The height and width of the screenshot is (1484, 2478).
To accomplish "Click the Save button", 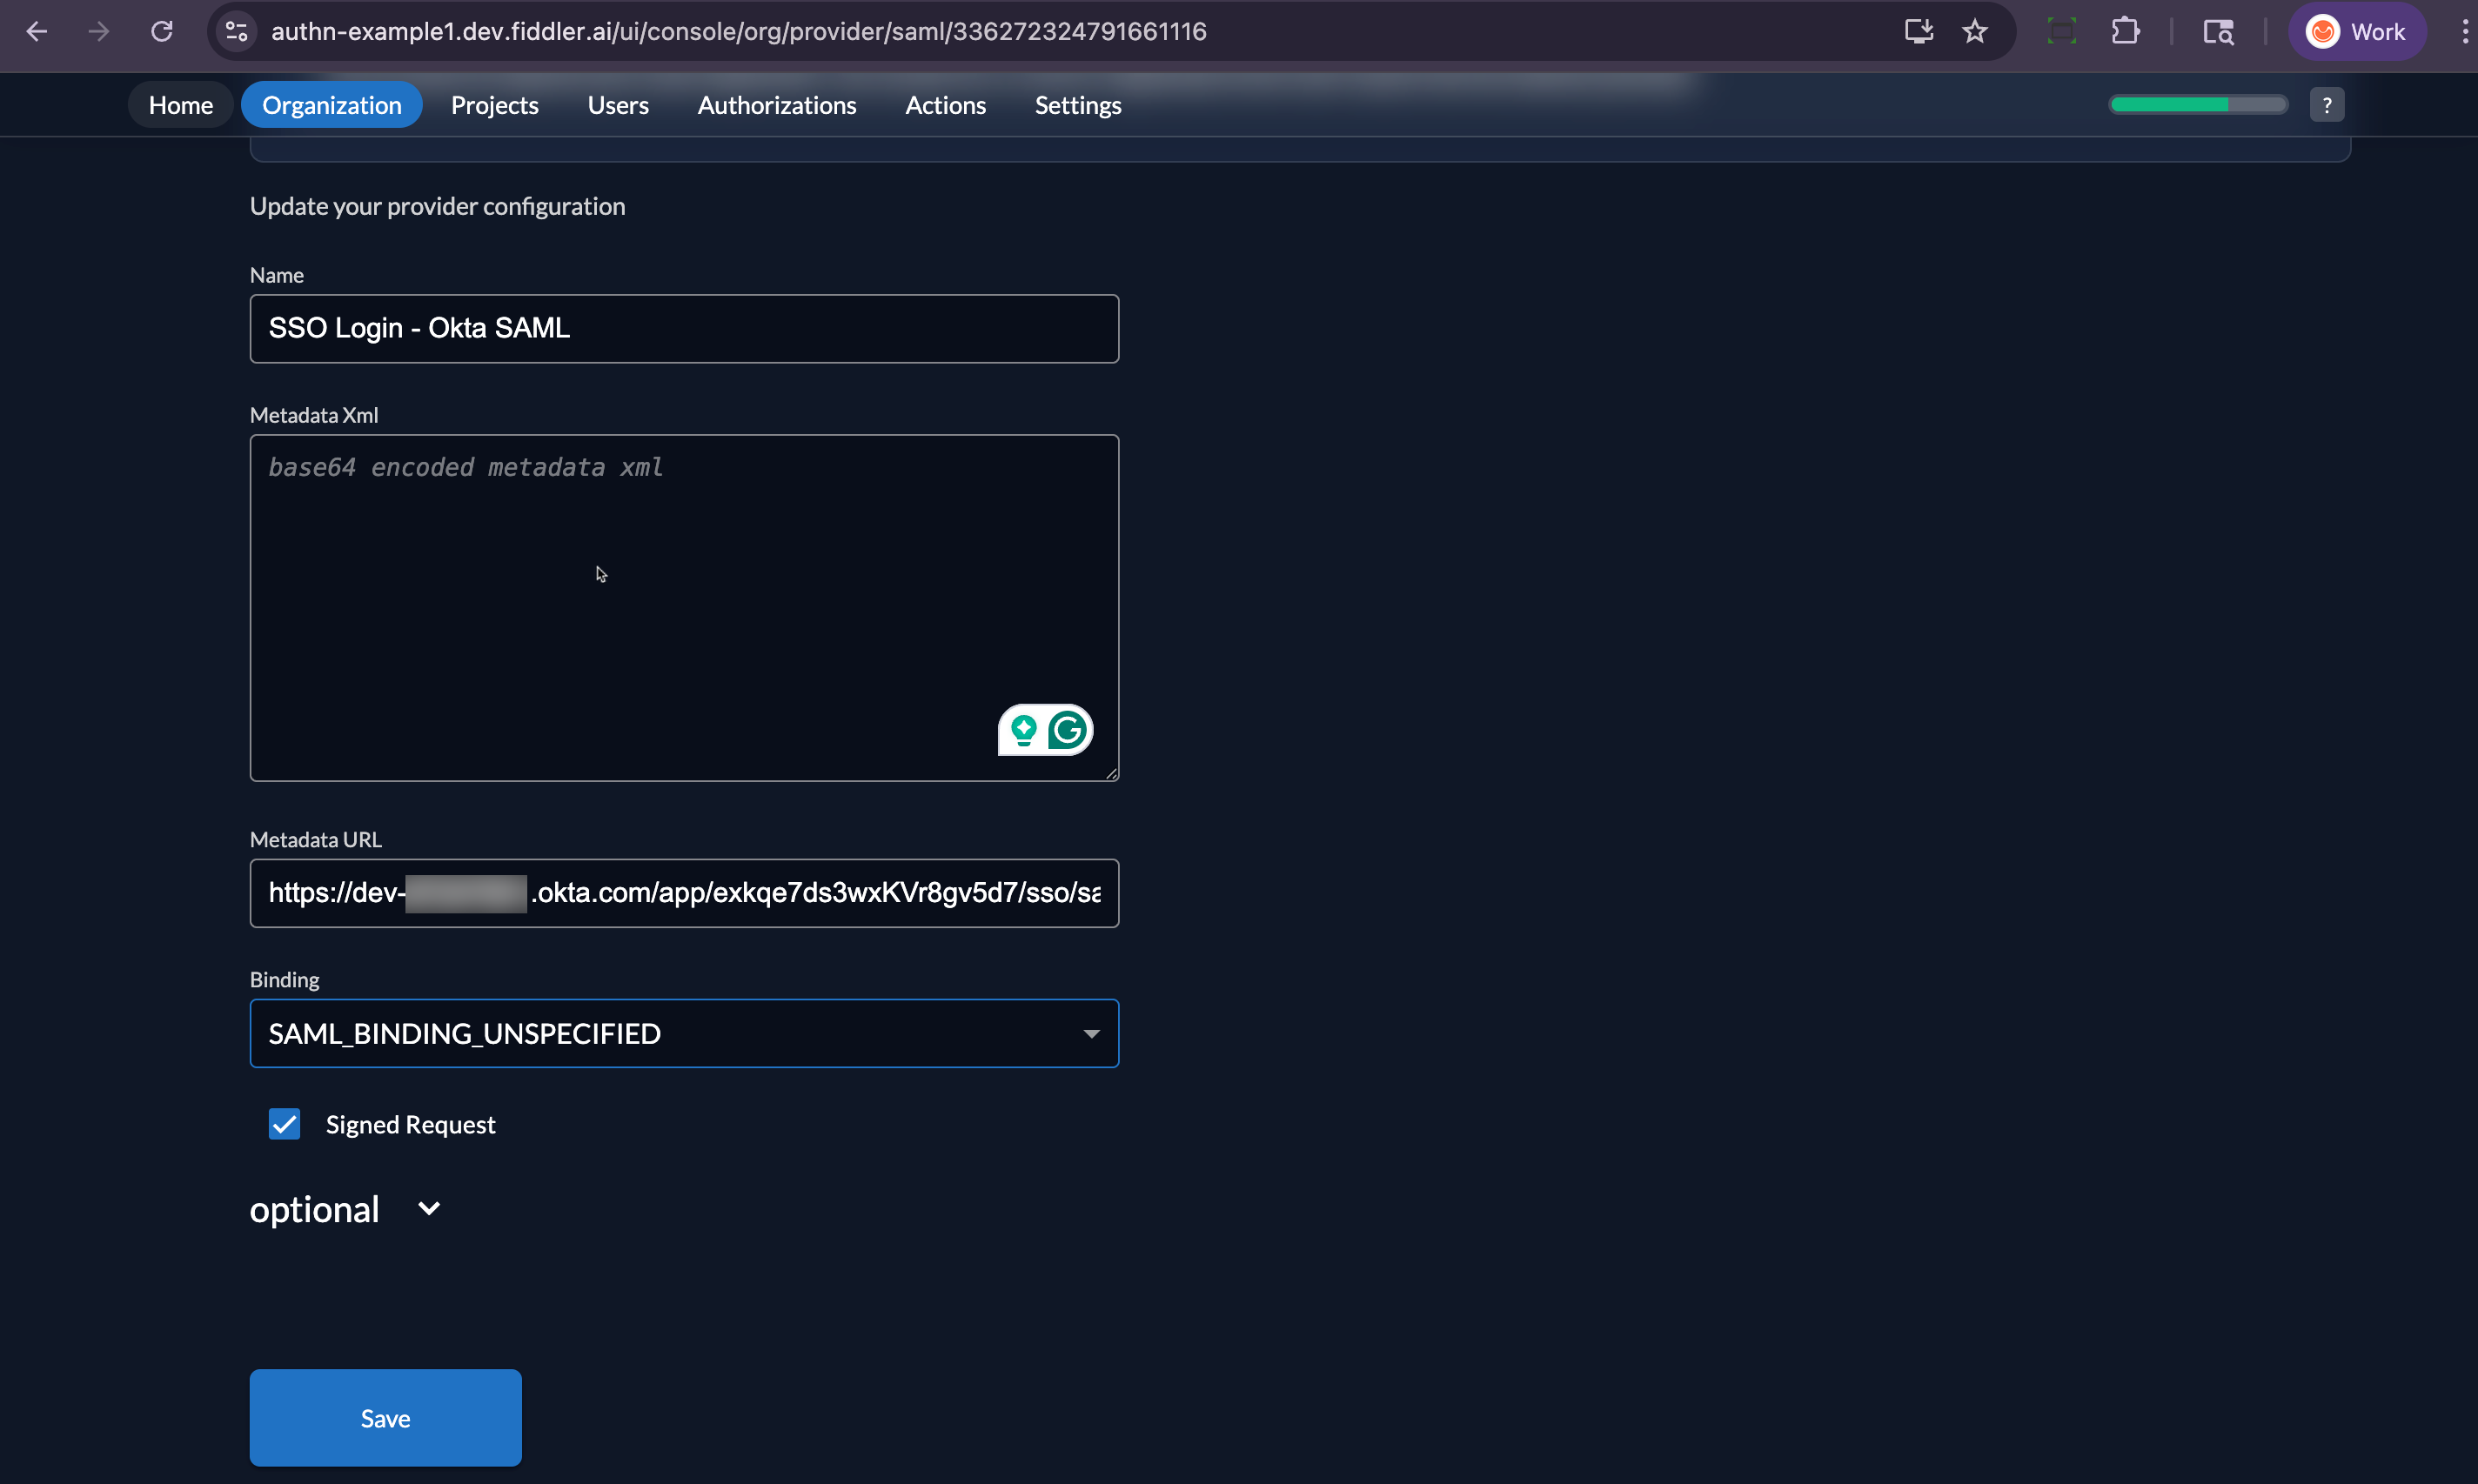I will click(x=385, y=1417).
